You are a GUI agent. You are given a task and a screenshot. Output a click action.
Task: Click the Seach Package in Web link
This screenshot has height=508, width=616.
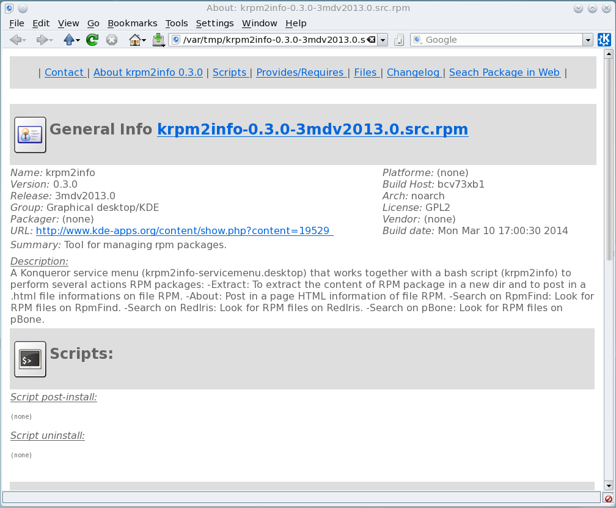click(x=505, y=73)
